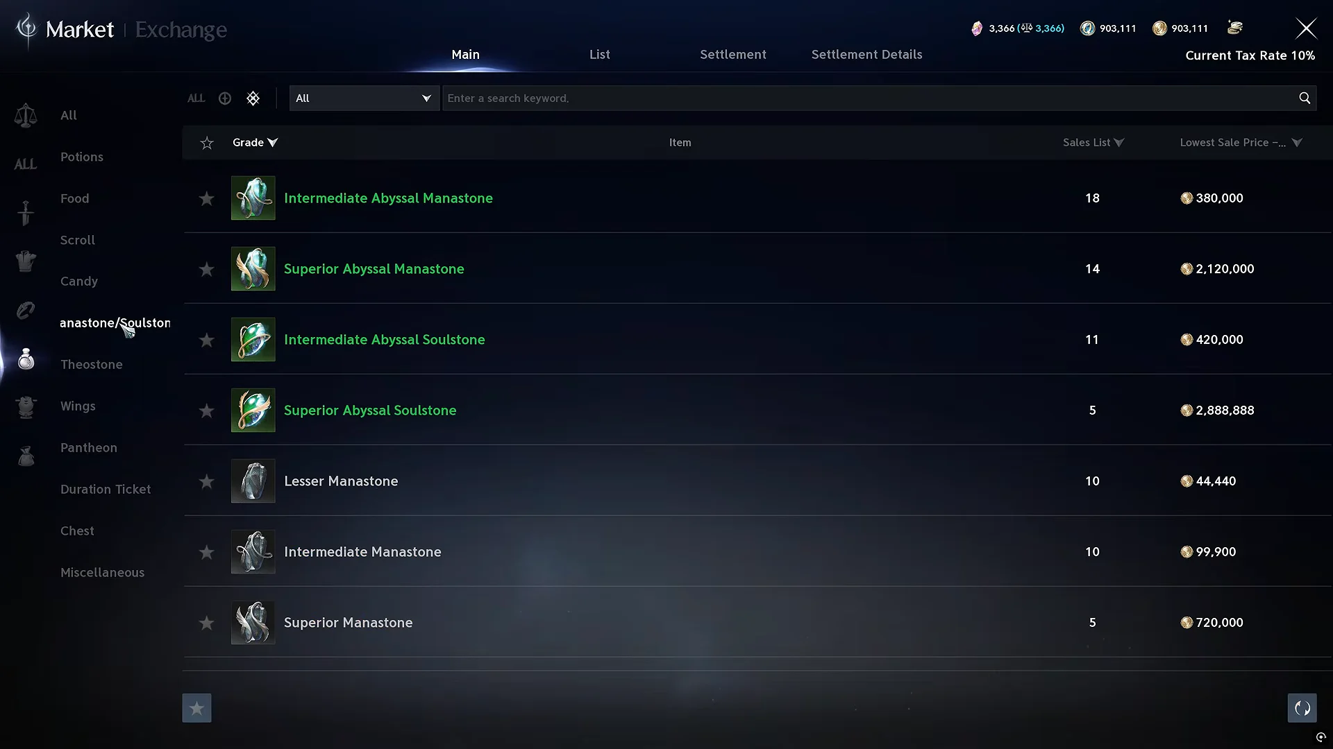Select the Theostone subcategory
Screen dimensions: 1333x749
tap(91, 364)
